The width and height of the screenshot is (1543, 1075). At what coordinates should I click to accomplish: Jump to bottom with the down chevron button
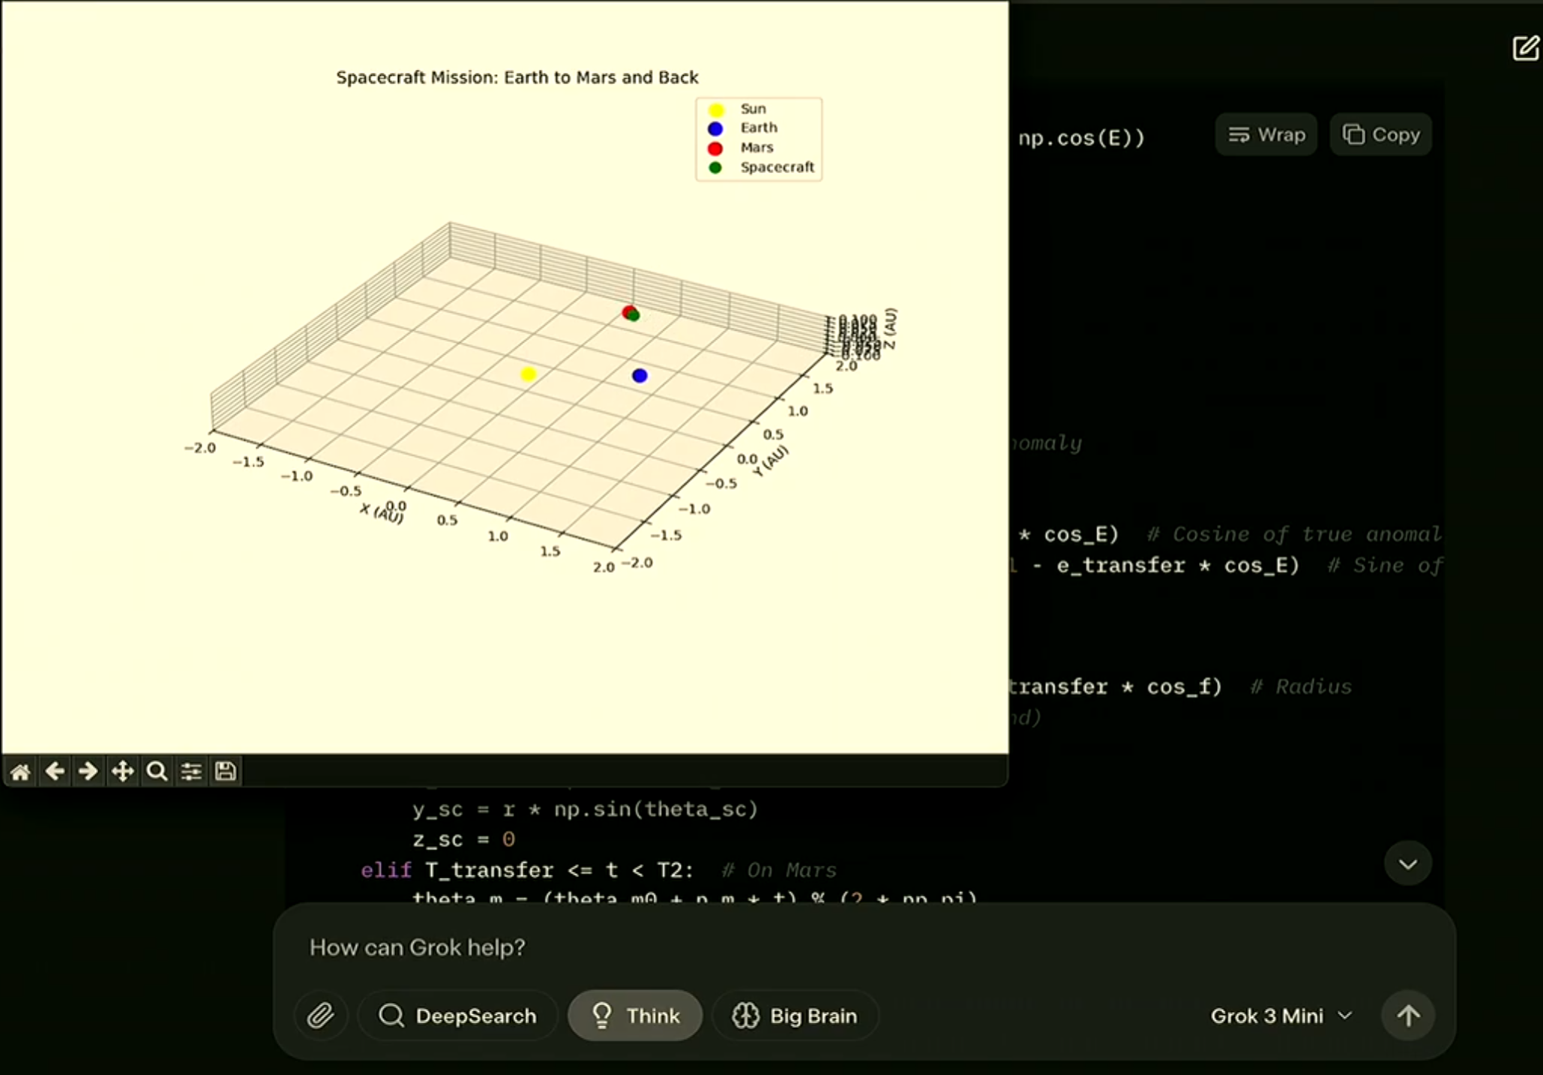1408,864
